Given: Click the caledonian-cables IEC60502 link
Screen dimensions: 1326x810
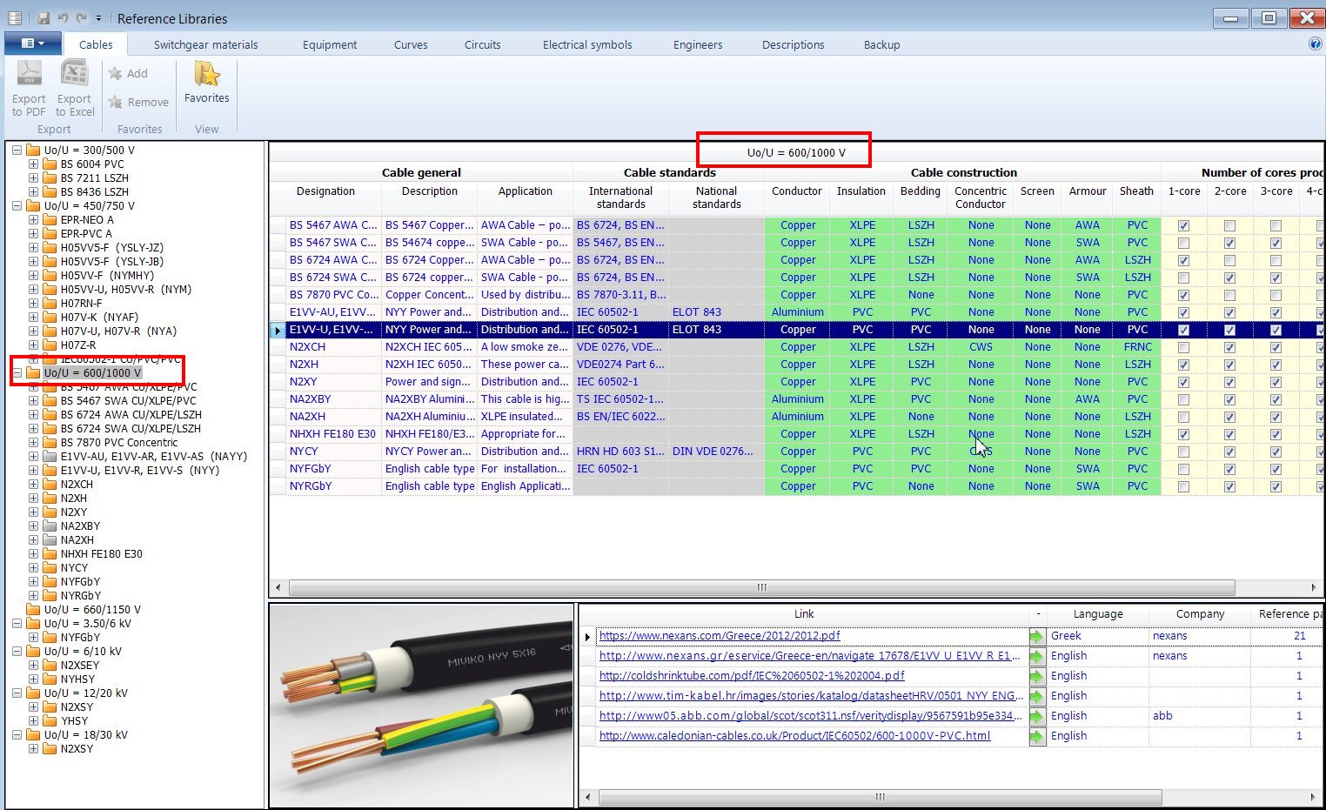Looking at the screenshot, I should pyautogui.click(x=794, y=735).
